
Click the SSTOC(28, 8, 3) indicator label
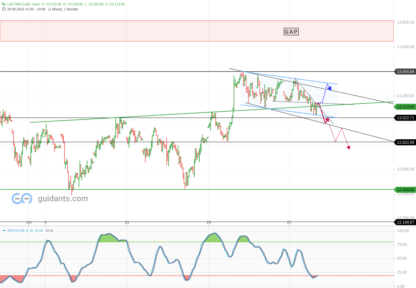tap(20, 230)
